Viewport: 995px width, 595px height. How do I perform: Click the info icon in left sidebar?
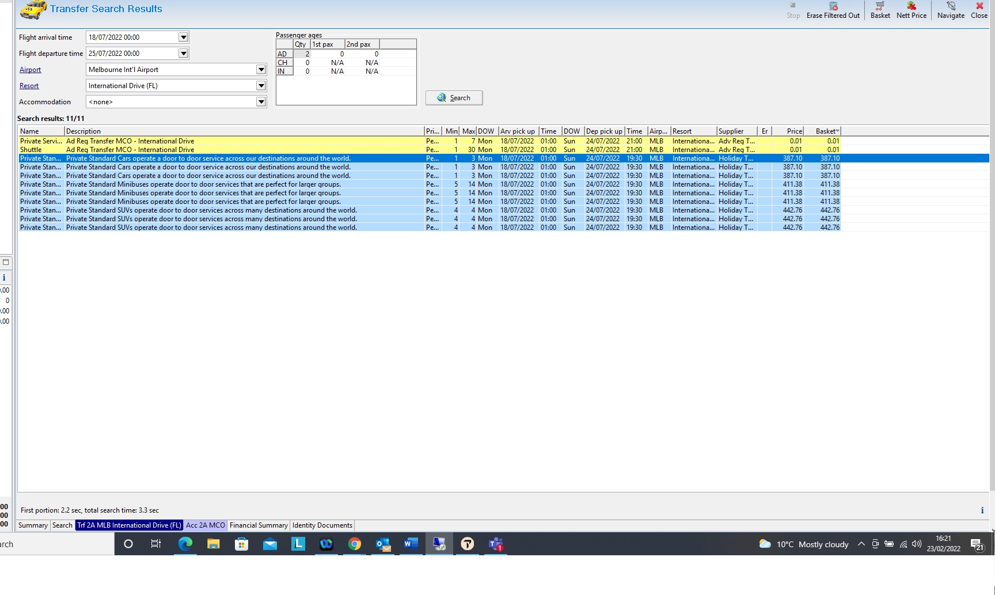[4, 278]
